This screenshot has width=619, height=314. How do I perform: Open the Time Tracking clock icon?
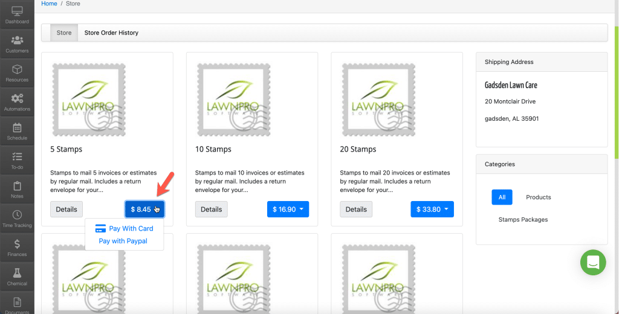(x=17, y=215)
